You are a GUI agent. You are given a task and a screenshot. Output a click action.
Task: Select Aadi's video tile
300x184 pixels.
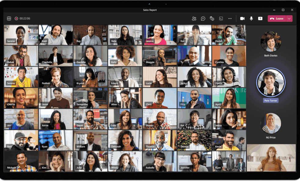[56, 35]
